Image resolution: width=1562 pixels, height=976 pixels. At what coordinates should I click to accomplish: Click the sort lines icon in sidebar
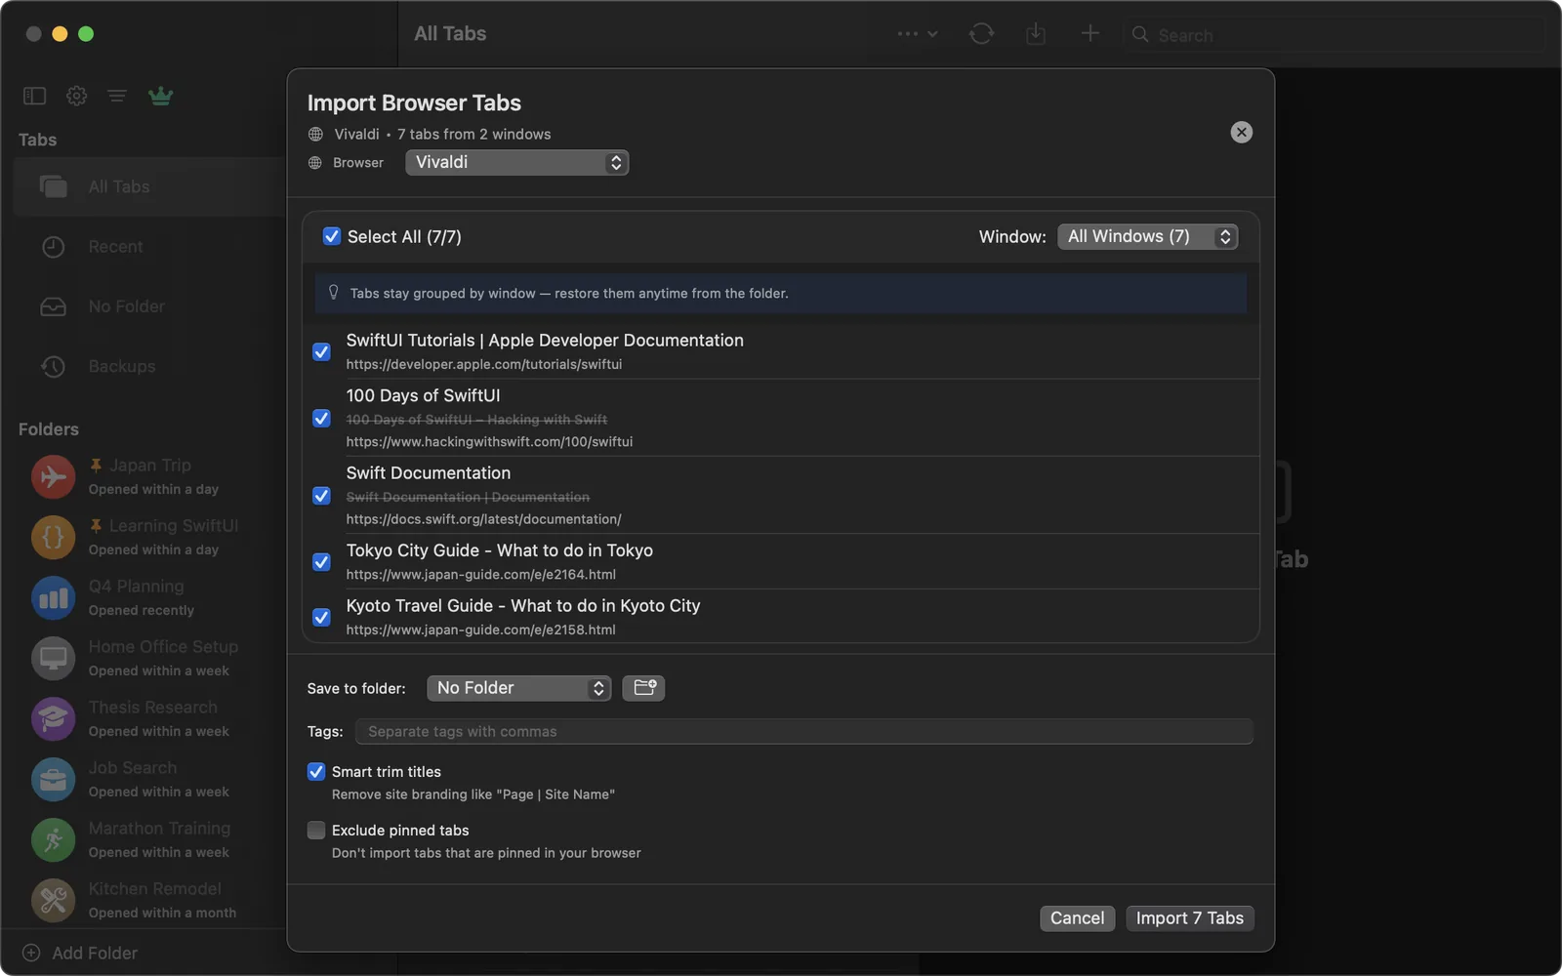[117, 96]
